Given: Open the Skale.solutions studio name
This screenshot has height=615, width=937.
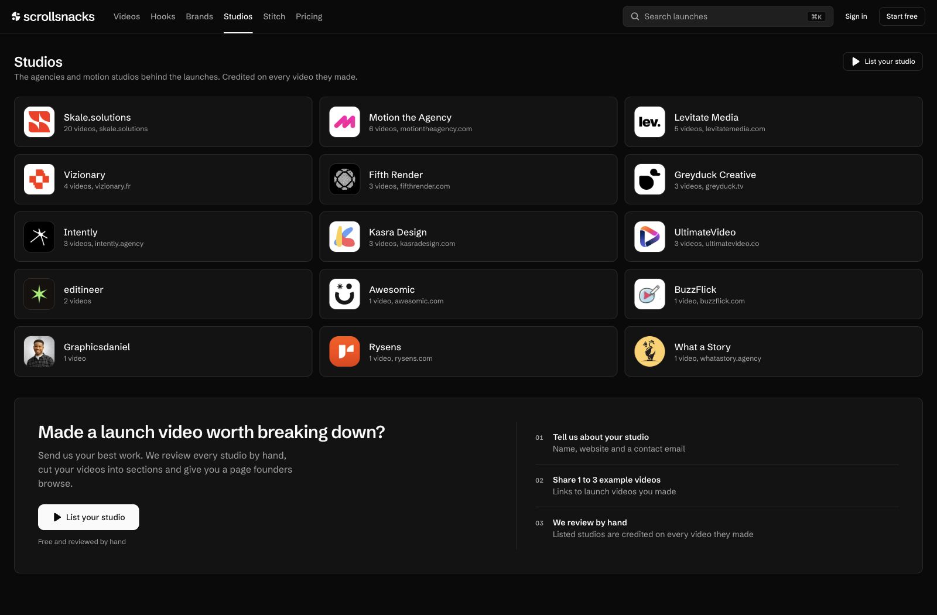Looking at the screenshot, I should pyautogui.click(x=97, y=117).
